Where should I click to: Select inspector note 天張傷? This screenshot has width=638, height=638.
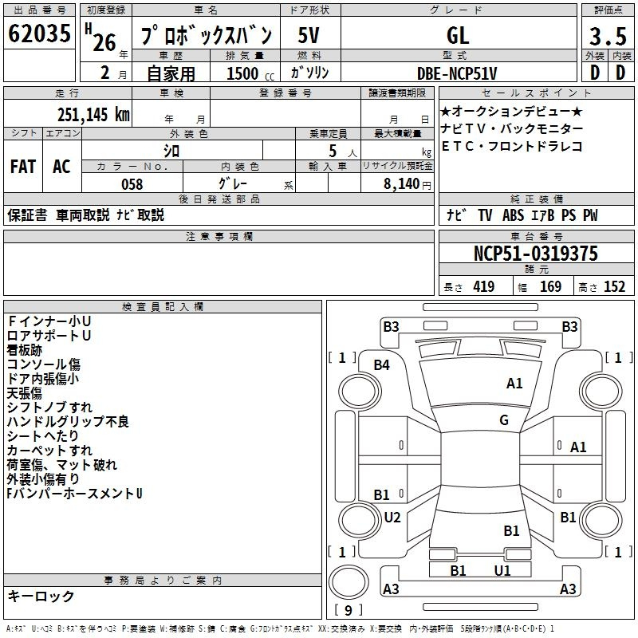(x=25, y=393)
